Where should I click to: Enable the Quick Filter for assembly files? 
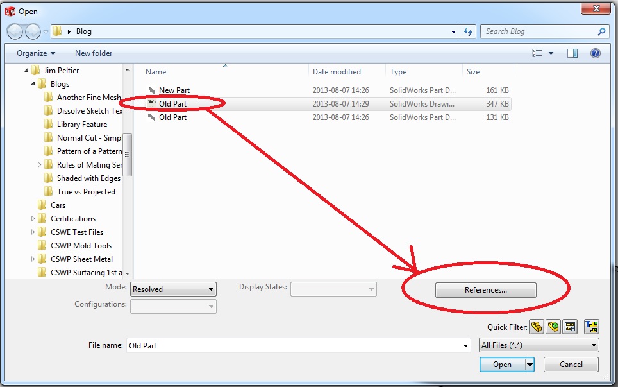click(x=553, y=327)
